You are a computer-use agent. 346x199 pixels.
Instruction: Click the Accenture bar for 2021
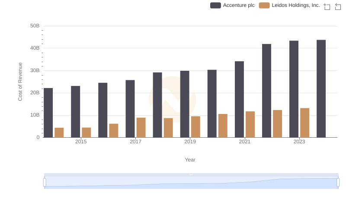coord(240,99)
